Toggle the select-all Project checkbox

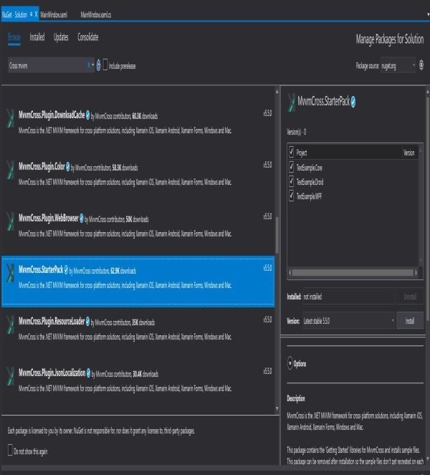coord(291,152)
